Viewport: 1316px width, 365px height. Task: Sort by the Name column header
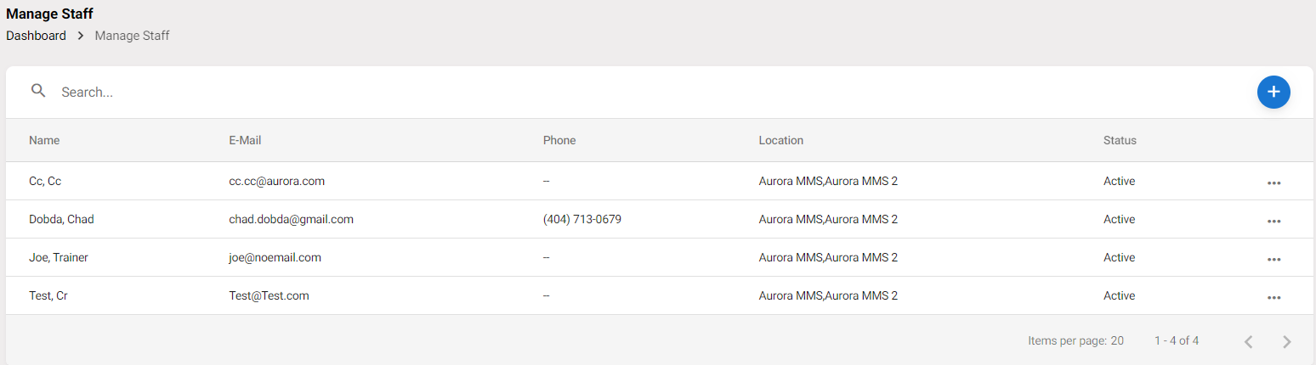click(44, 140)
